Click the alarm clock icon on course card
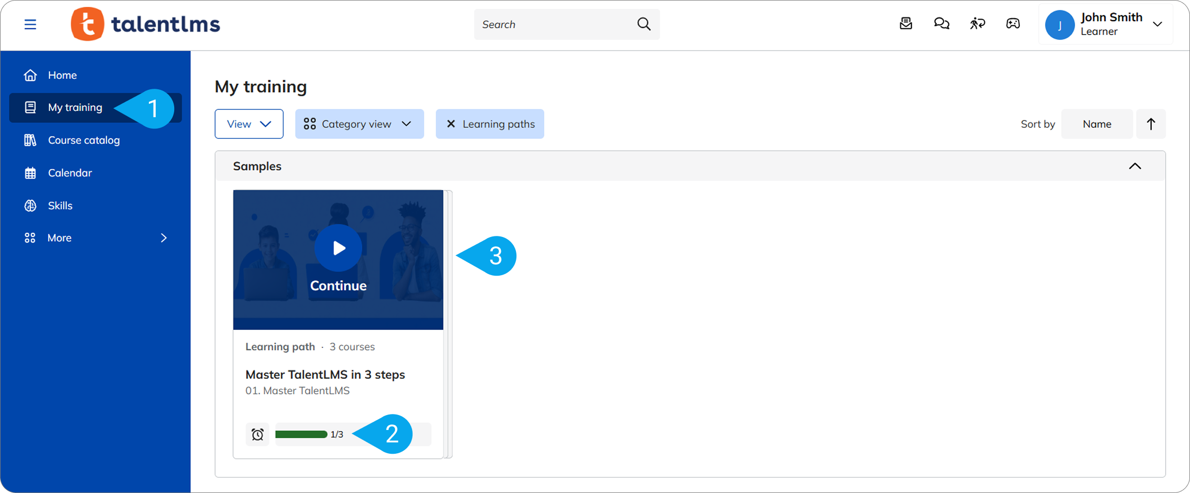Viewport: 1190px width, 493px height. point(257,434)
